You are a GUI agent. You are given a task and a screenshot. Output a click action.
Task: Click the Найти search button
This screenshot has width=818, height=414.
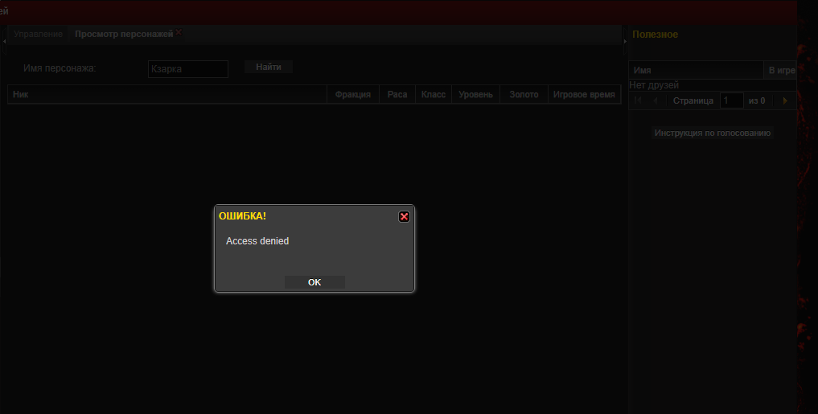(268, 68)
